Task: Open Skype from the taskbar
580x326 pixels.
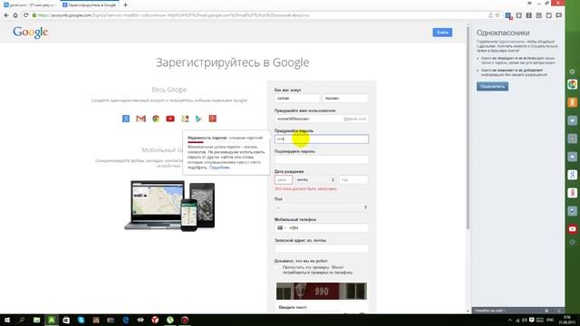Action: 81,320
